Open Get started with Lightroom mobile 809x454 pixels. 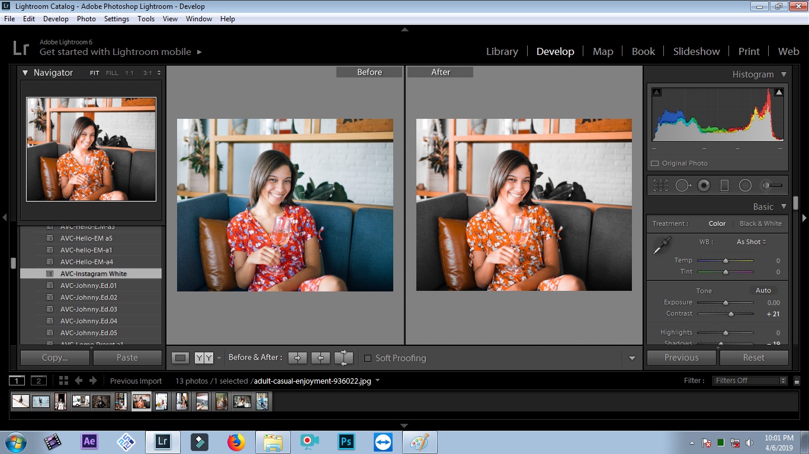point(121,52)
